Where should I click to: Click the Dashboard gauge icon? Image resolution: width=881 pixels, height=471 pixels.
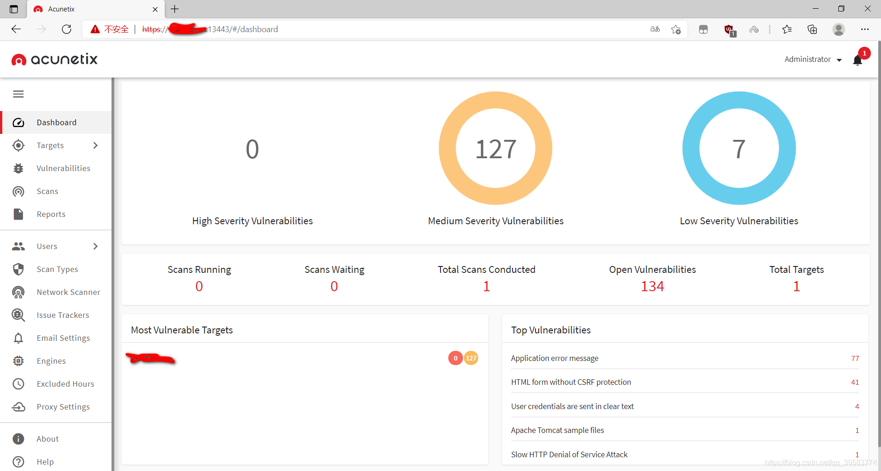18,122
